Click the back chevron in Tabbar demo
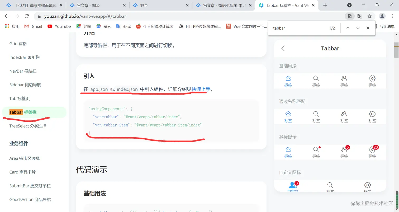Viewport: 399px width, 212px height. click(x=283, y=48)
